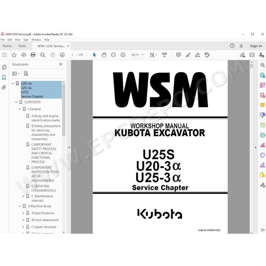This screenshot has height=266, width=266.
Task: Click the share with others person icon
Action: pyautogui.click(x=261, y=55)
